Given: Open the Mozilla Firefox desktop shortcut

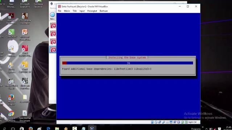Looking at the screenshot, I should 11,100.
